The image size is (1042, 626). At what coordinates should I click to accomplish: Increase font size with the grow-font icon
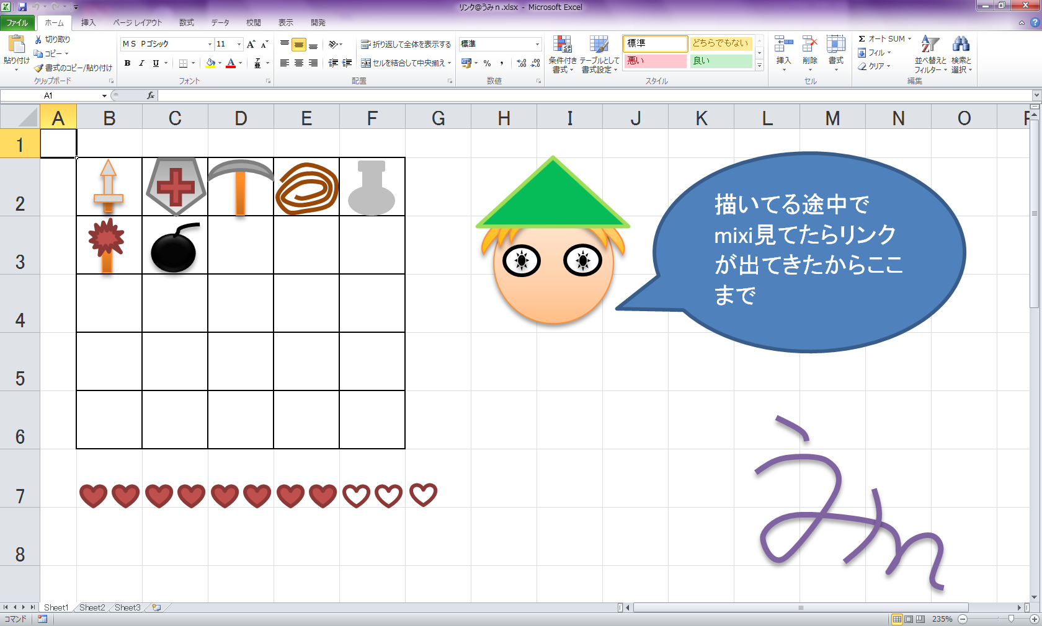pos(251,44)
